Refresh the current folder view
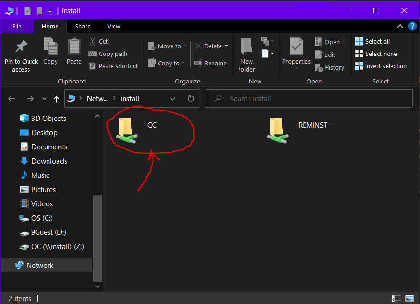This screenshot has height=304, width=420. 191,99
